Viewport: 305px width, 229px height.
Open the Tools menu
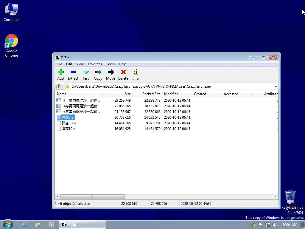click(110, 64)
